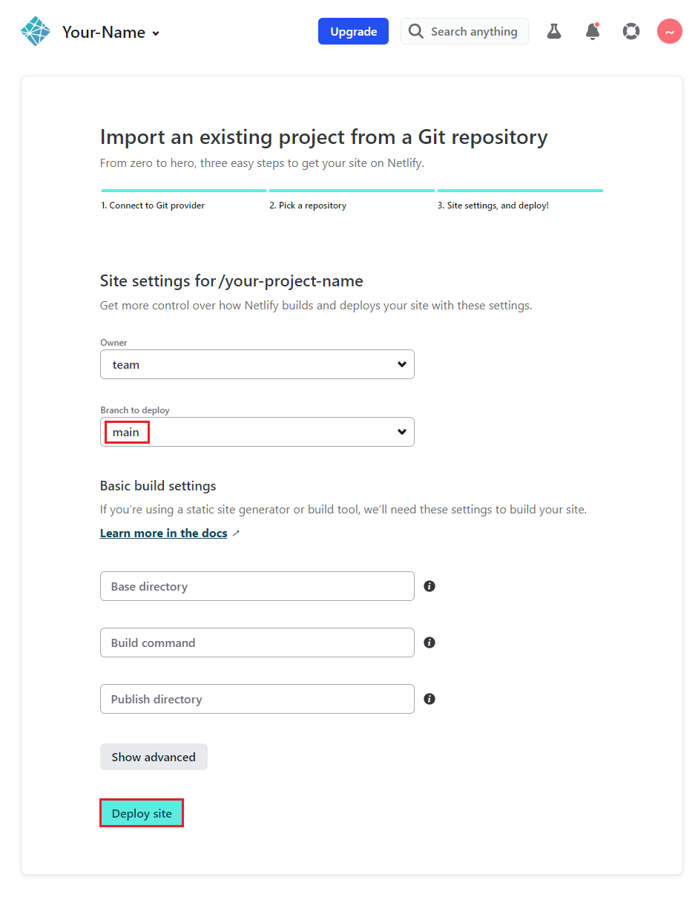
Task: Open the Netlify Labs flask icon
Action: coord(554,31)
